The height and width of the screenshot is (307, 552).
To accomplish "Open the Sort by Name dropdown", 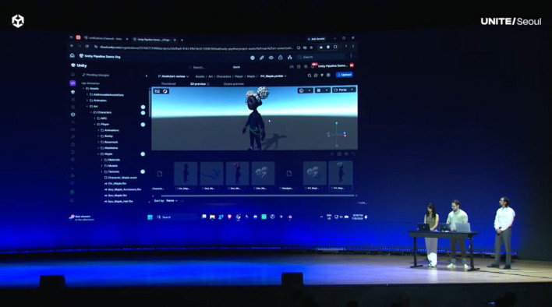I will click(x=172, y=201).
